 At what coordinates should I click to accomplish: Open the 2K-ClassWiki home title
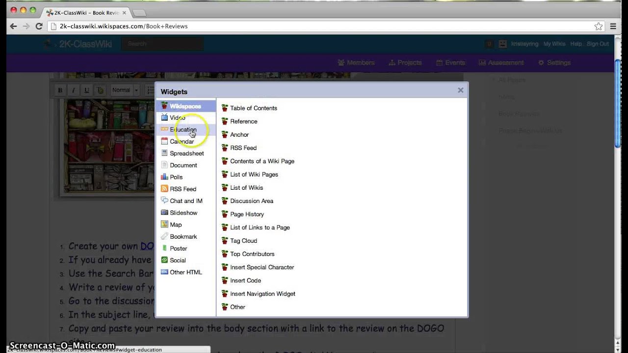pyautogui.click(x=85, y=44)
